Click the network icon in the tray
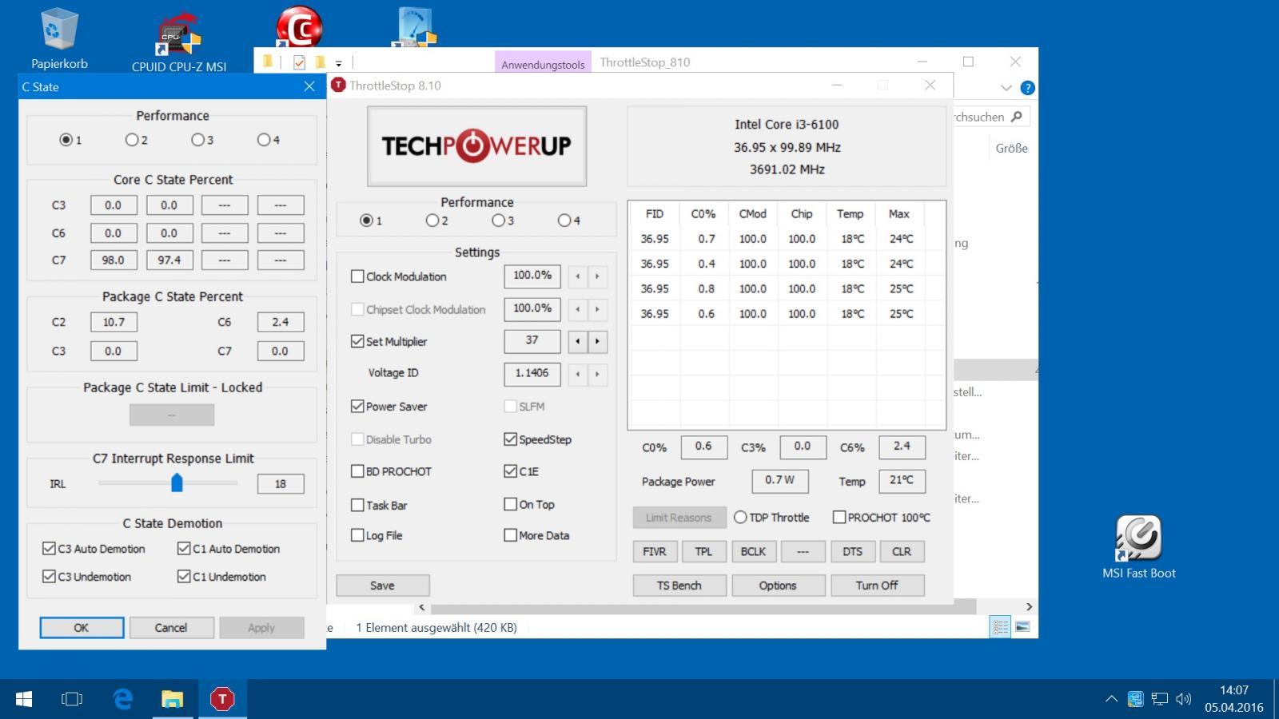Image resolution: width=1279 pixels, height=719 pixels. pyautogui.click(x=1159, y=699)
